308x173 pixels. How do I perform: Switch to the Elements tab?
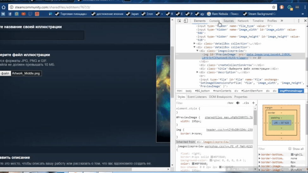(199, 21)
